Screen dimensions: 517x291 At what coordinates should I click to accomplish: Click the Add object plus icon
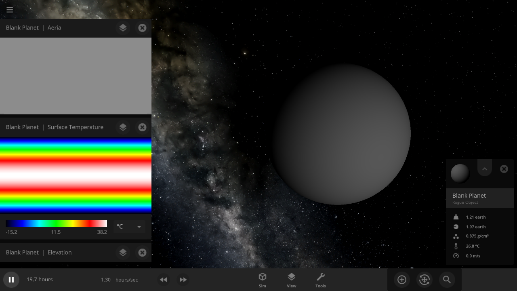coord(402,280)
